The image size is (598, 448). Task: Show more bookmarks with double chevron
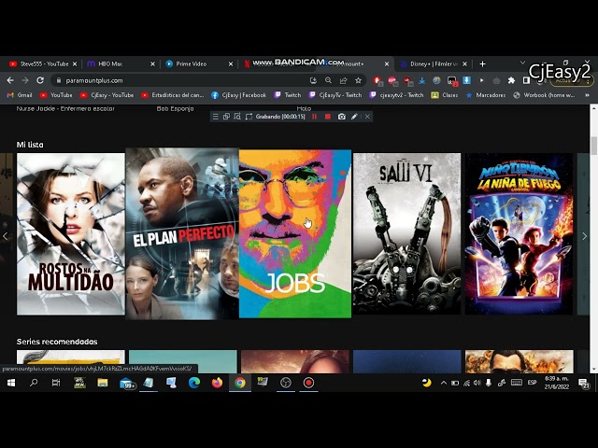click(x=587, y=95)
